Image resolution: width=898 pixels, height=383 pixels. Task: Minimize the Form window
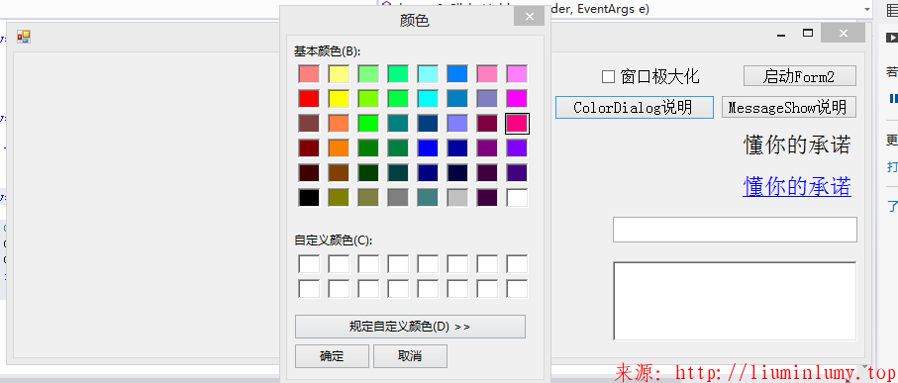tap(780, 35)
